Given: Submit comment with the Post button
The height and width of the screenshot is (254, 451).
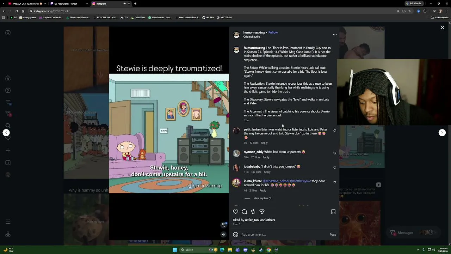Looking at the screenshot, I should [333, 235].
